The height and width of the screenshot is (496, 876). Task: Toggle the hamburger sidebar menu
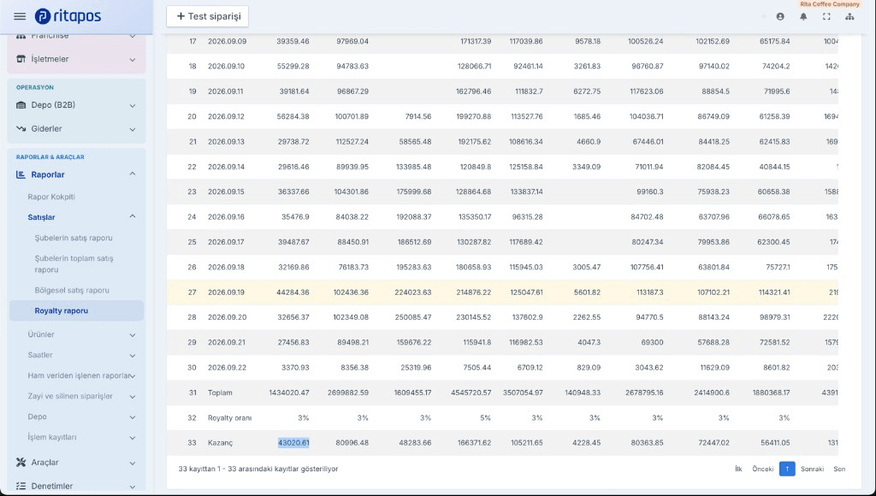click(20, 16)
